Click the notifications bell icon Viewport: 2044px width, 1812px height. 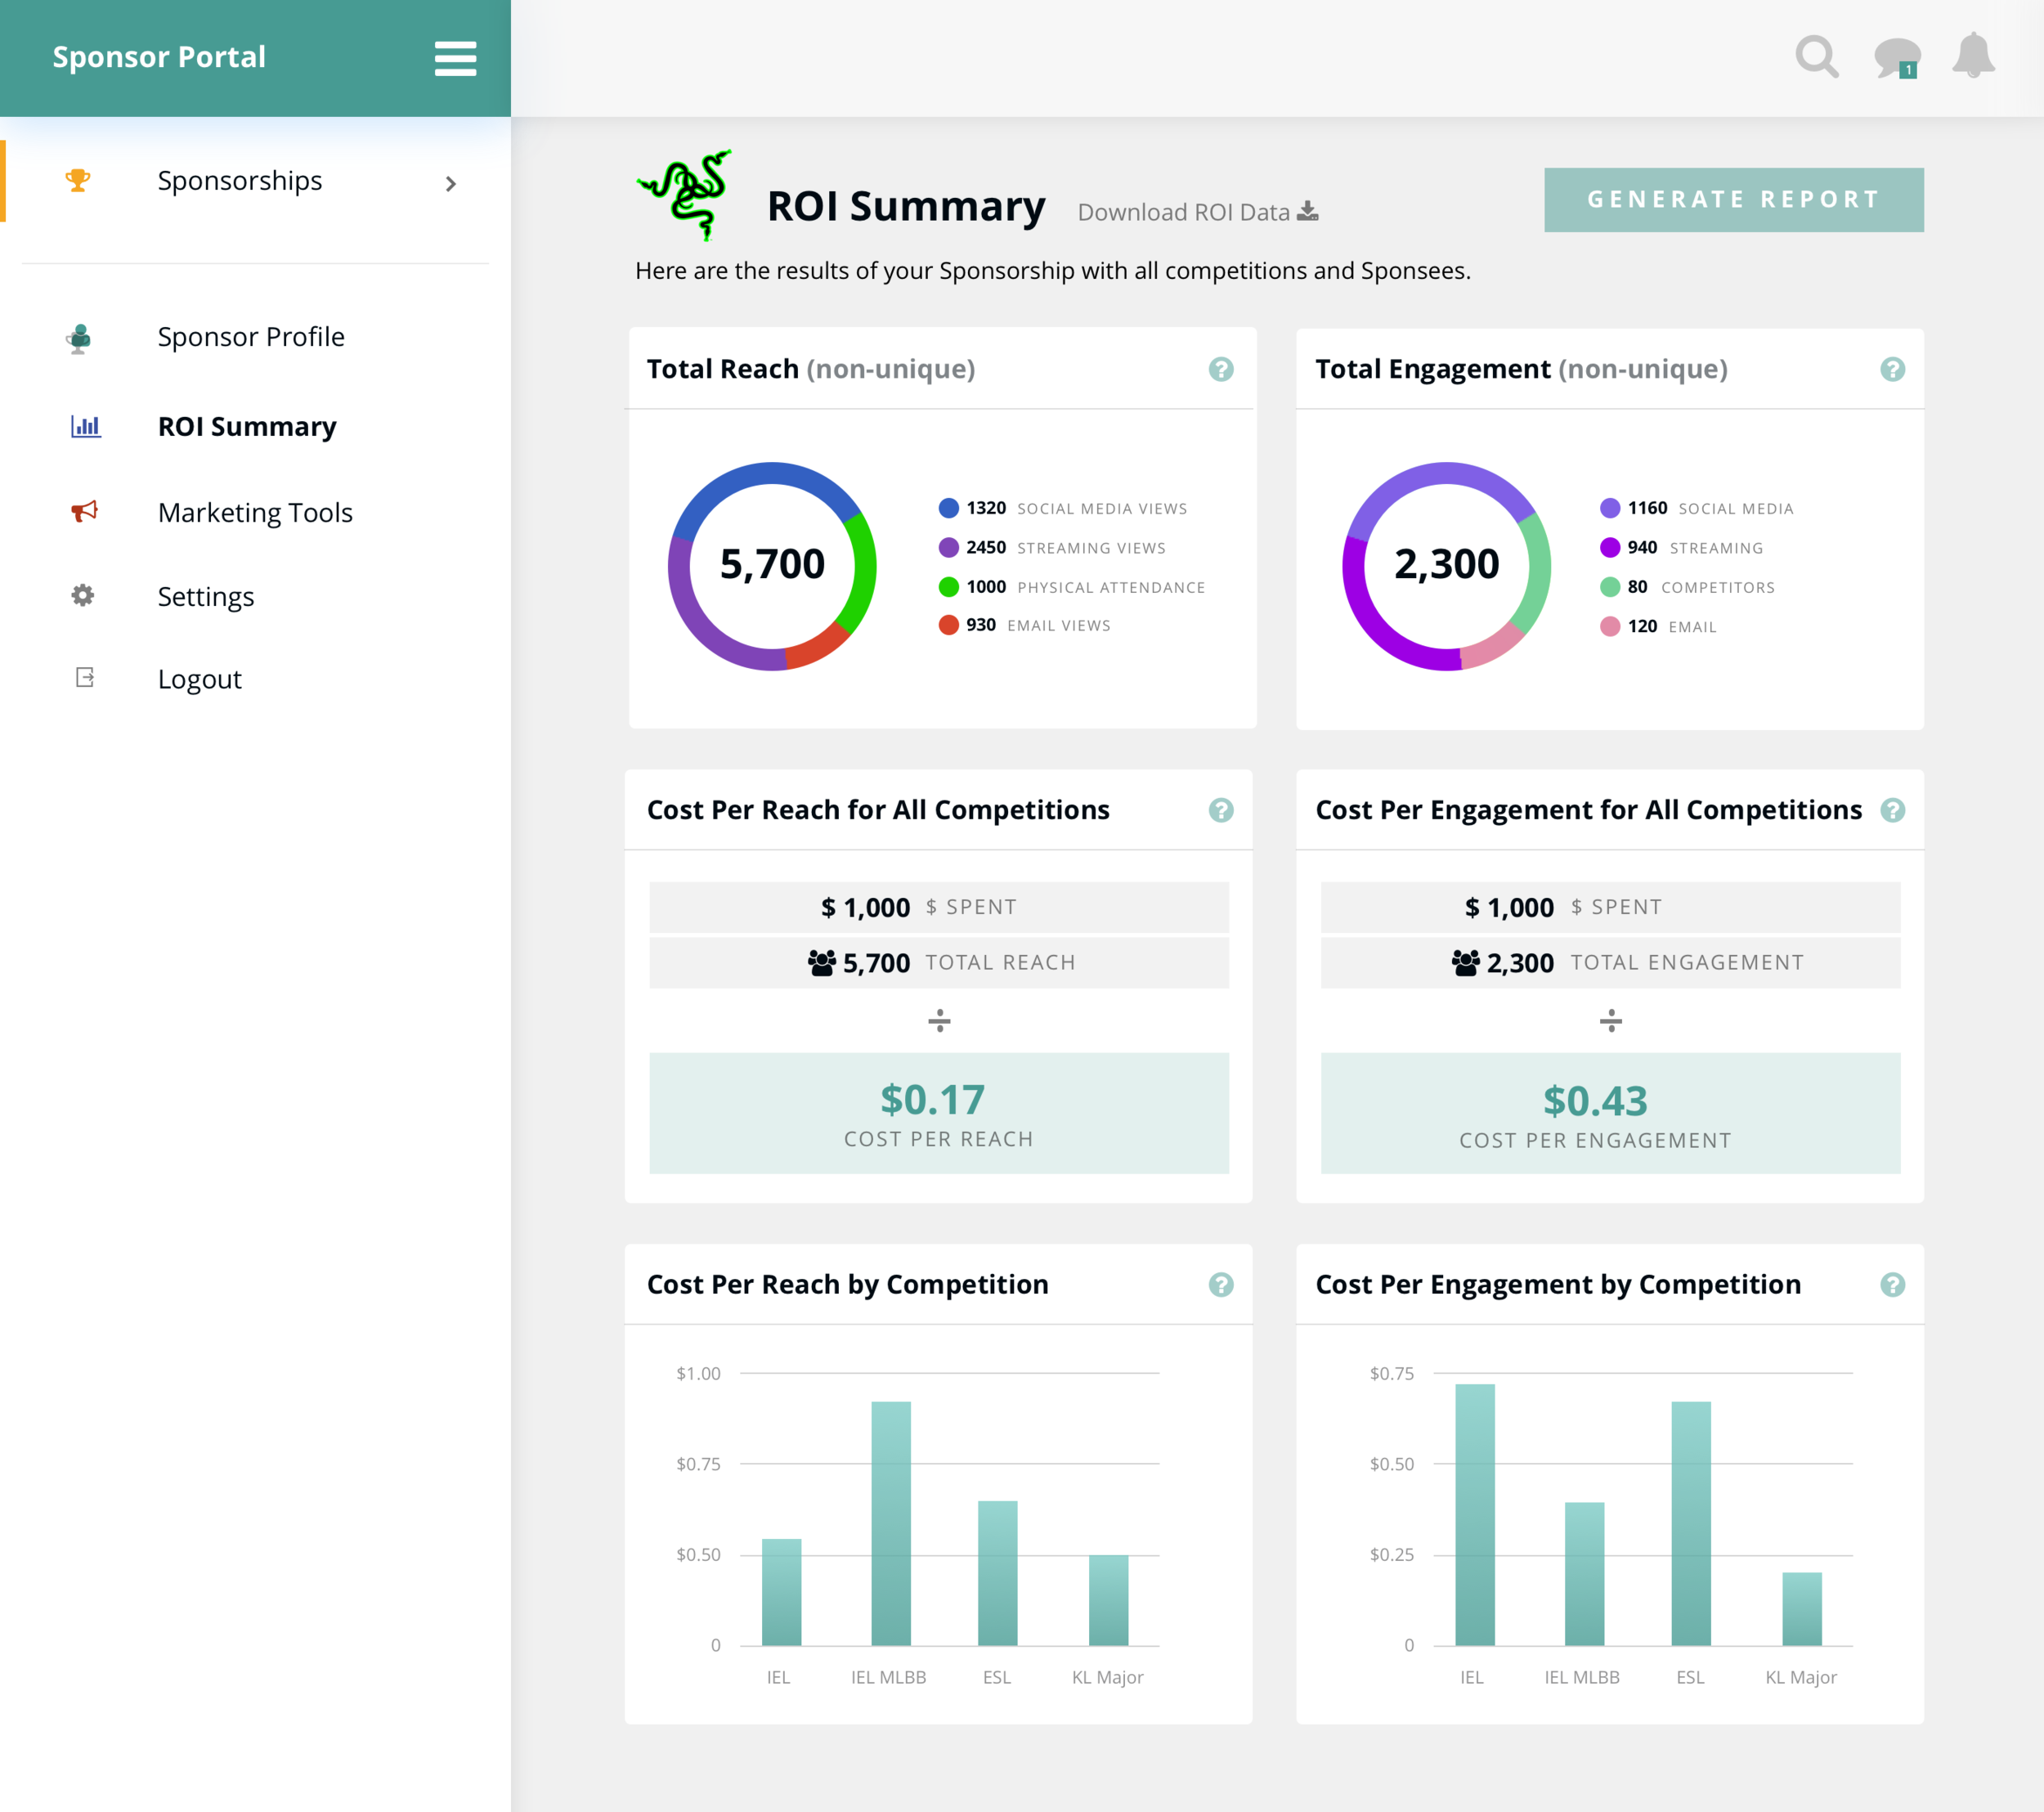[1973, 55]
